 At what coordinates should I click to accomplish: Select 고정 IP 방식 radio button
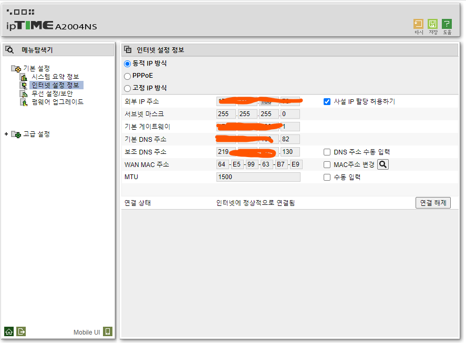pos(128,88)
